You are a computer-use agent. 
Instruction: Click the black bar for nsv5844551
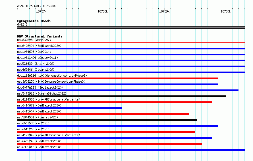[107, 120]
